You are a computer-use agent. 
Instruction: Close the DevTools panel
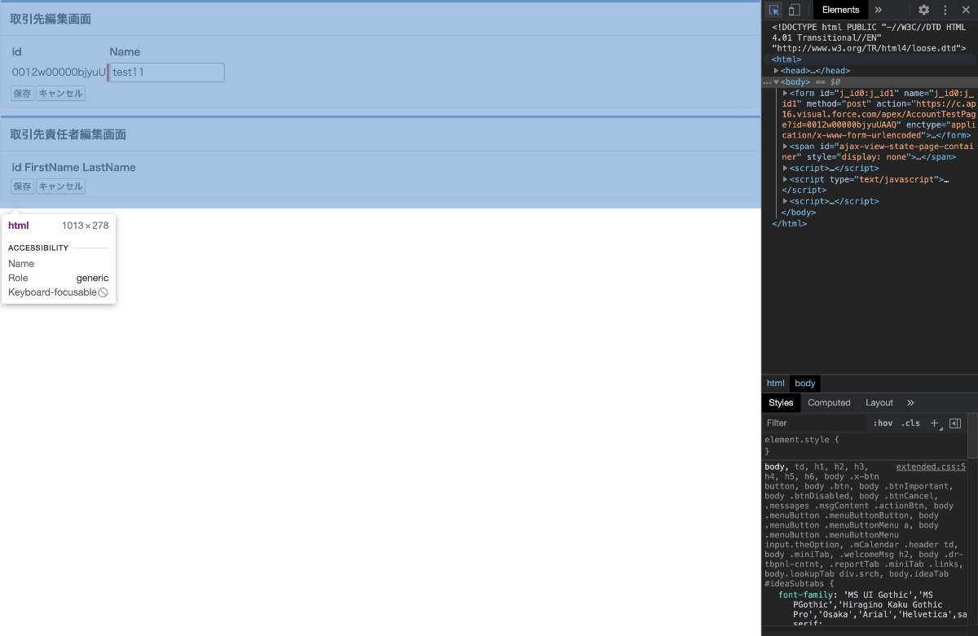965,10
